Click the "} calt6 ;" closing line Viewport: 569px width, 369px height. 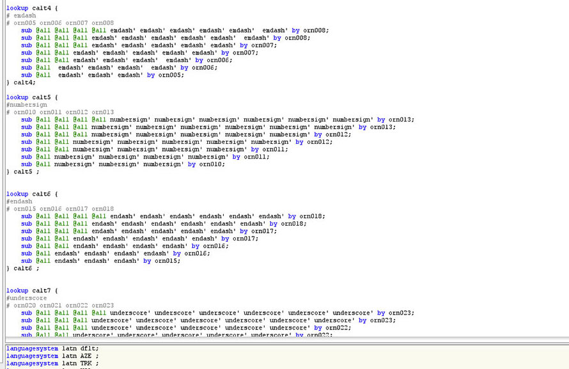[x=23, y=269]
